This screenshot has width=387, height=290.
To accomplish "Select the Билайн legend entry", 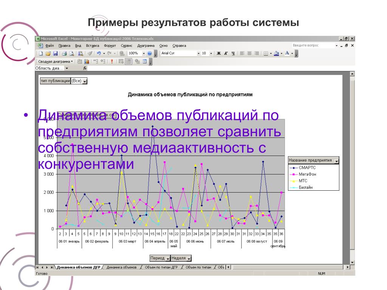I will click(301, 188).
